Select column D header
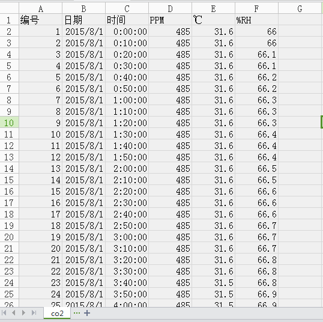Image resolution: width=323 pixels, height=322 pixels. (170, 8)
